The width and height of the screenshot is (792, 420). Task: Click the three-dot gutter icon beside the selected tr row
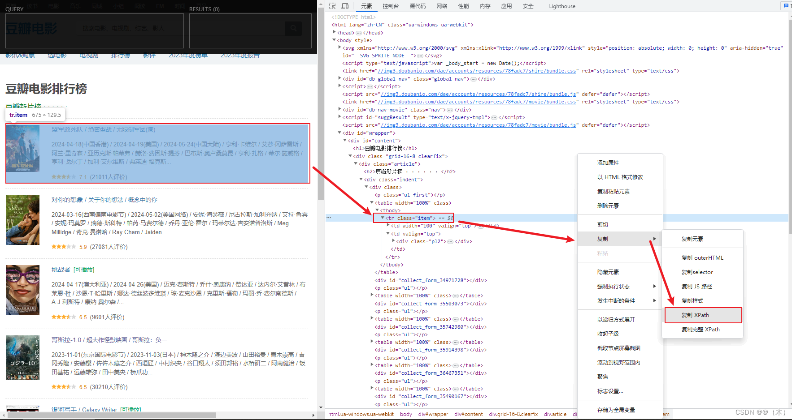click(x=329, y=218)
